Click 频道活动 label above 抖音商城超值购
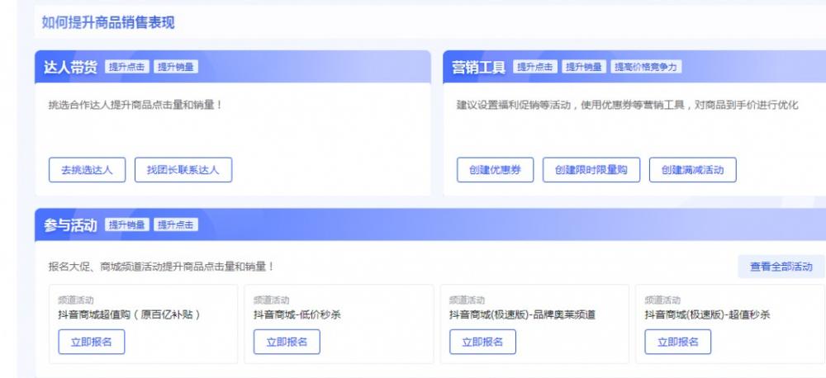Screen dimensions: 826x378 pos(76,300)
